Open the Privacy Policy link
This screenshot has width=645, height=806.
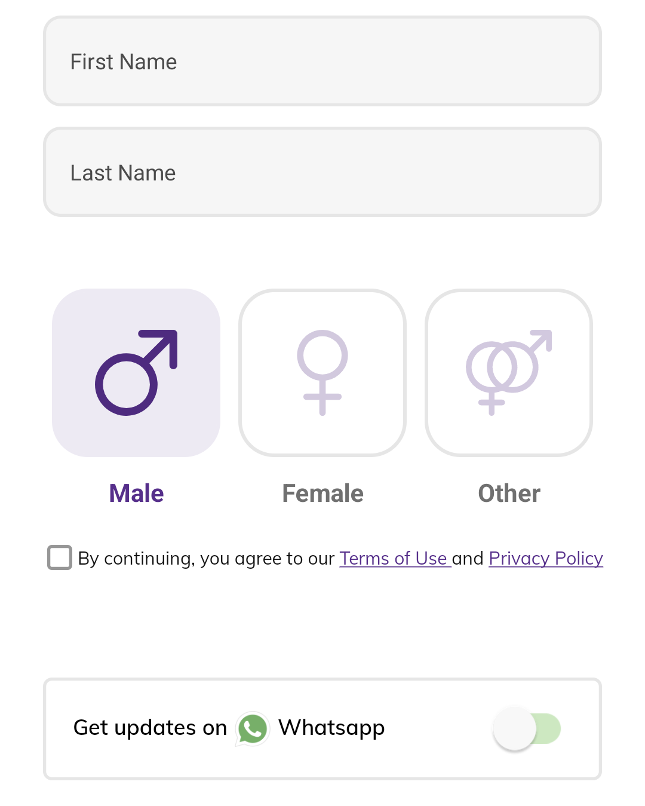tap(546, 558)
